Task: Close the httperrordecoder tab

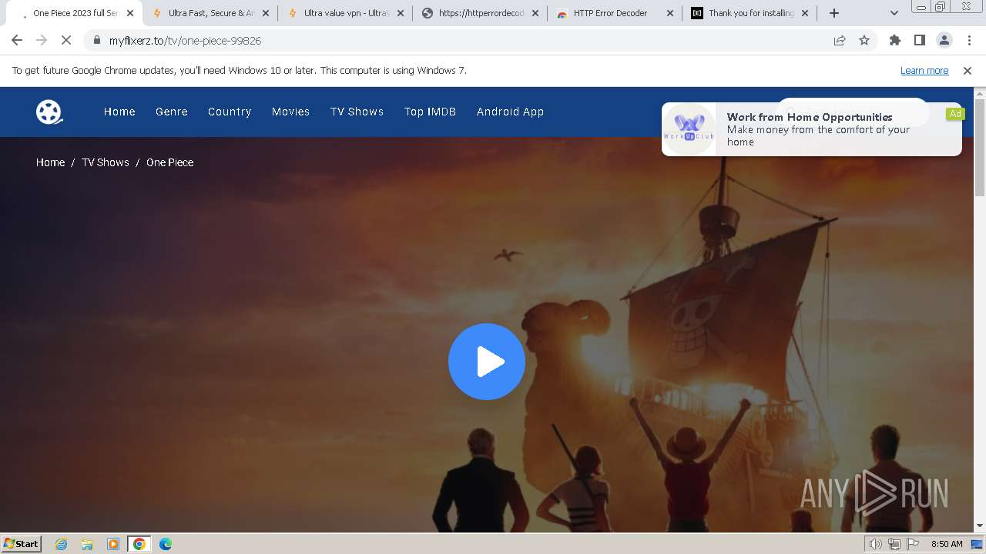Action: 535,13
